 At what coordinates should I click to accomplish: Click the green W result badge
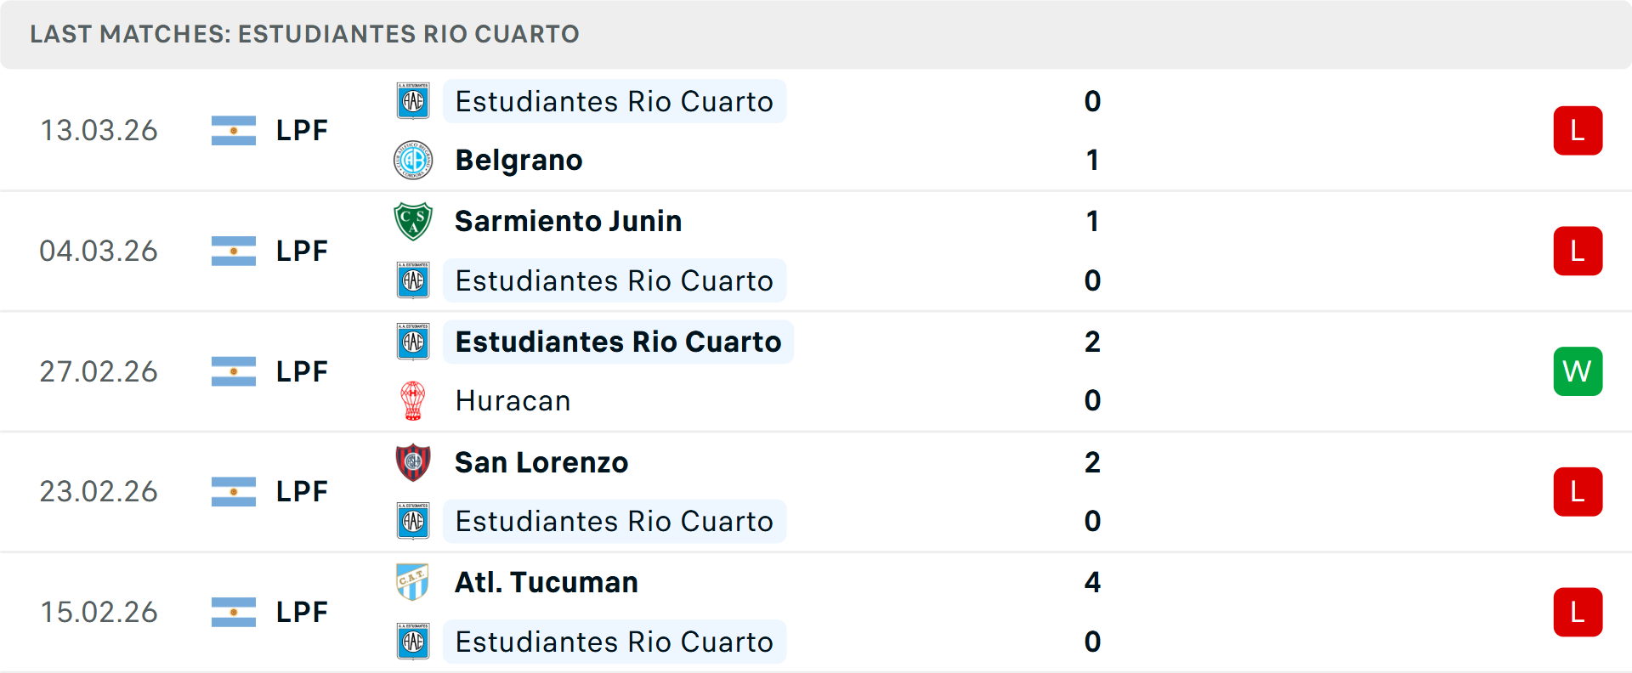coord(1578,371)
